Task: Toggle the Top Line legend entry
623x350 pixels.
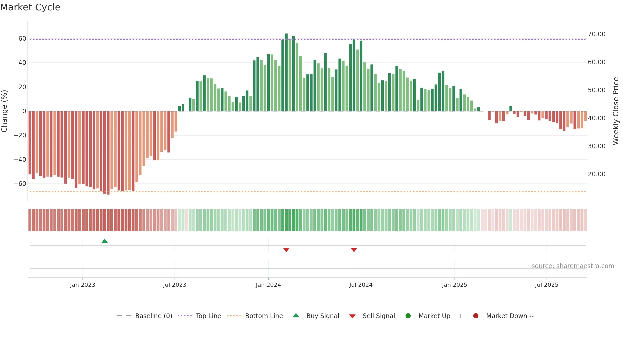Action: tap(199, 316)
